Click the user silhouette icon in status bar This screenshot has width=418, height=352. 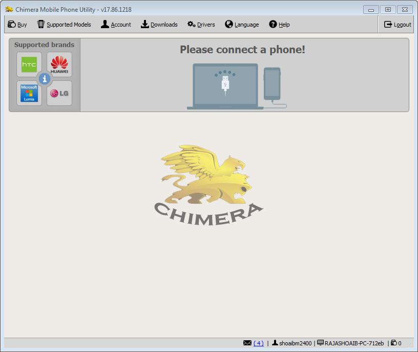[275, 343]
